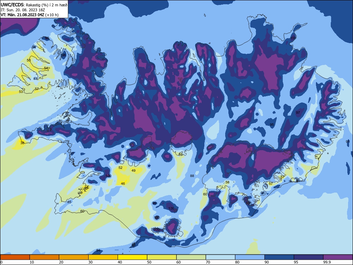
Task: Click the "(+10 h)" forecast offset text
Action: coord(52,15)
